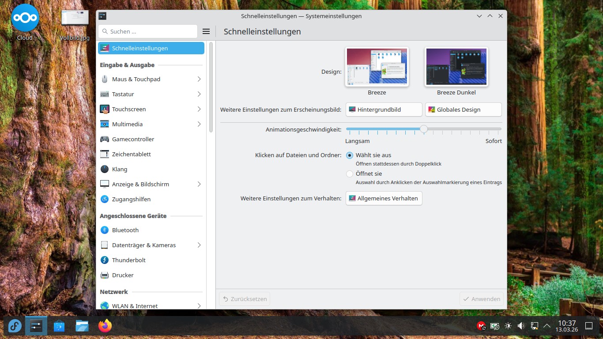Click the Tastatur keyboard icon
This screenshot has height=339, width=603.
(105, 94)
